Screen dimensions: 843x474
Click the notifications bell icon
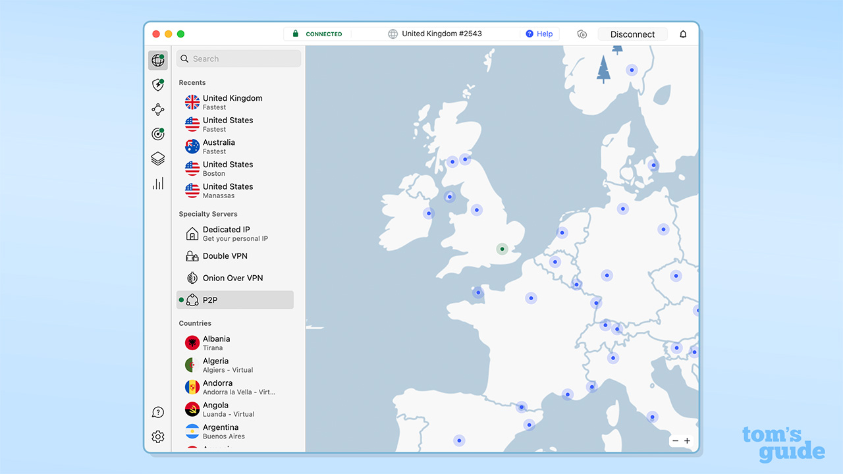[683, 34]
